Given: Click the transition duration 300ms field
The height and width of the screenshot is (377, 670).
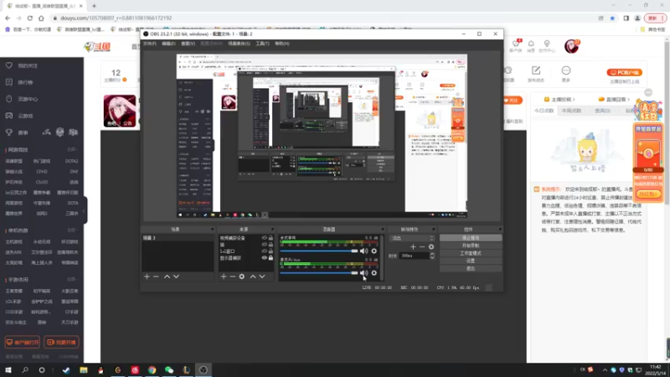Looking at the screenshot, I should click(415, 256).
